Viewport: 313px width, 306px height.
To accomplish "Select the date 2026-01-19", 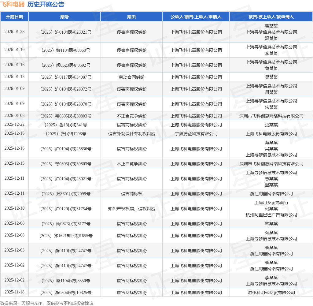I will [x=15, y=50].
